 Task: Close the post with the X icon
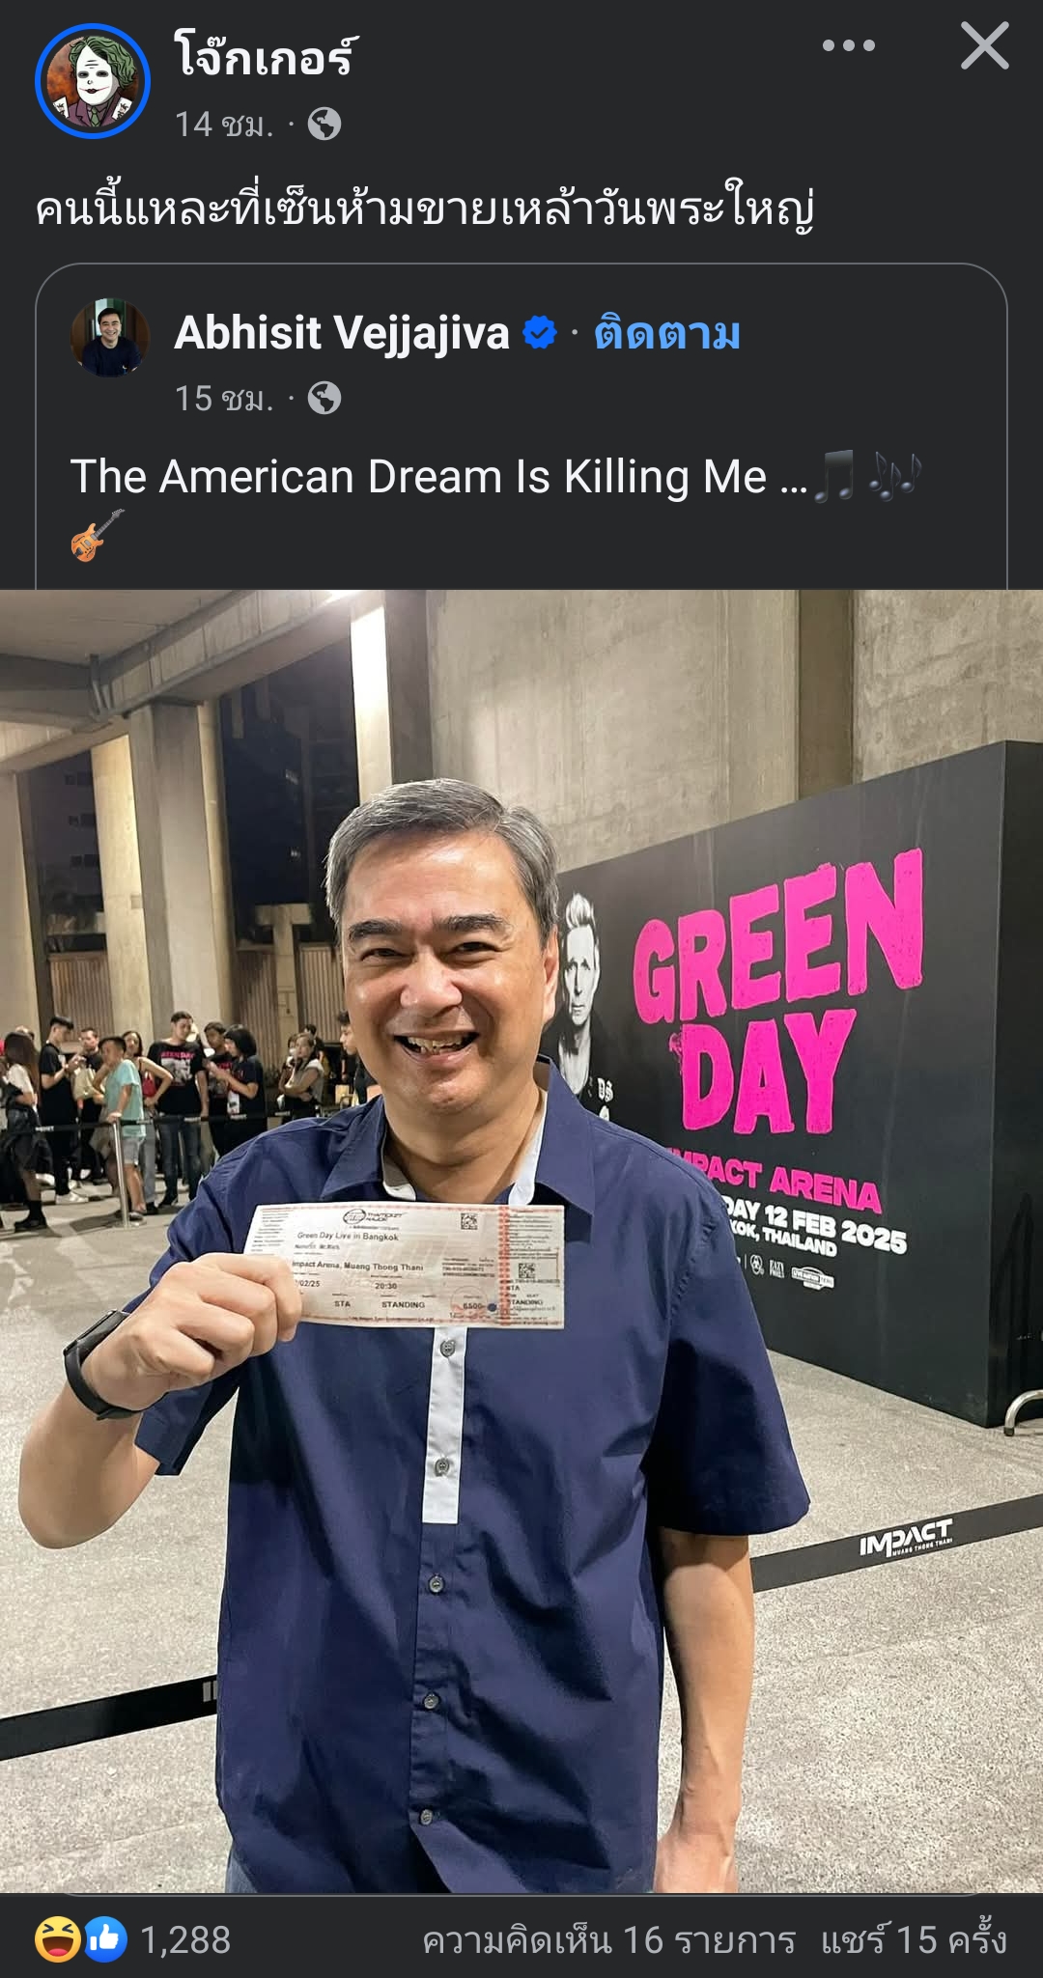[984, 45]
